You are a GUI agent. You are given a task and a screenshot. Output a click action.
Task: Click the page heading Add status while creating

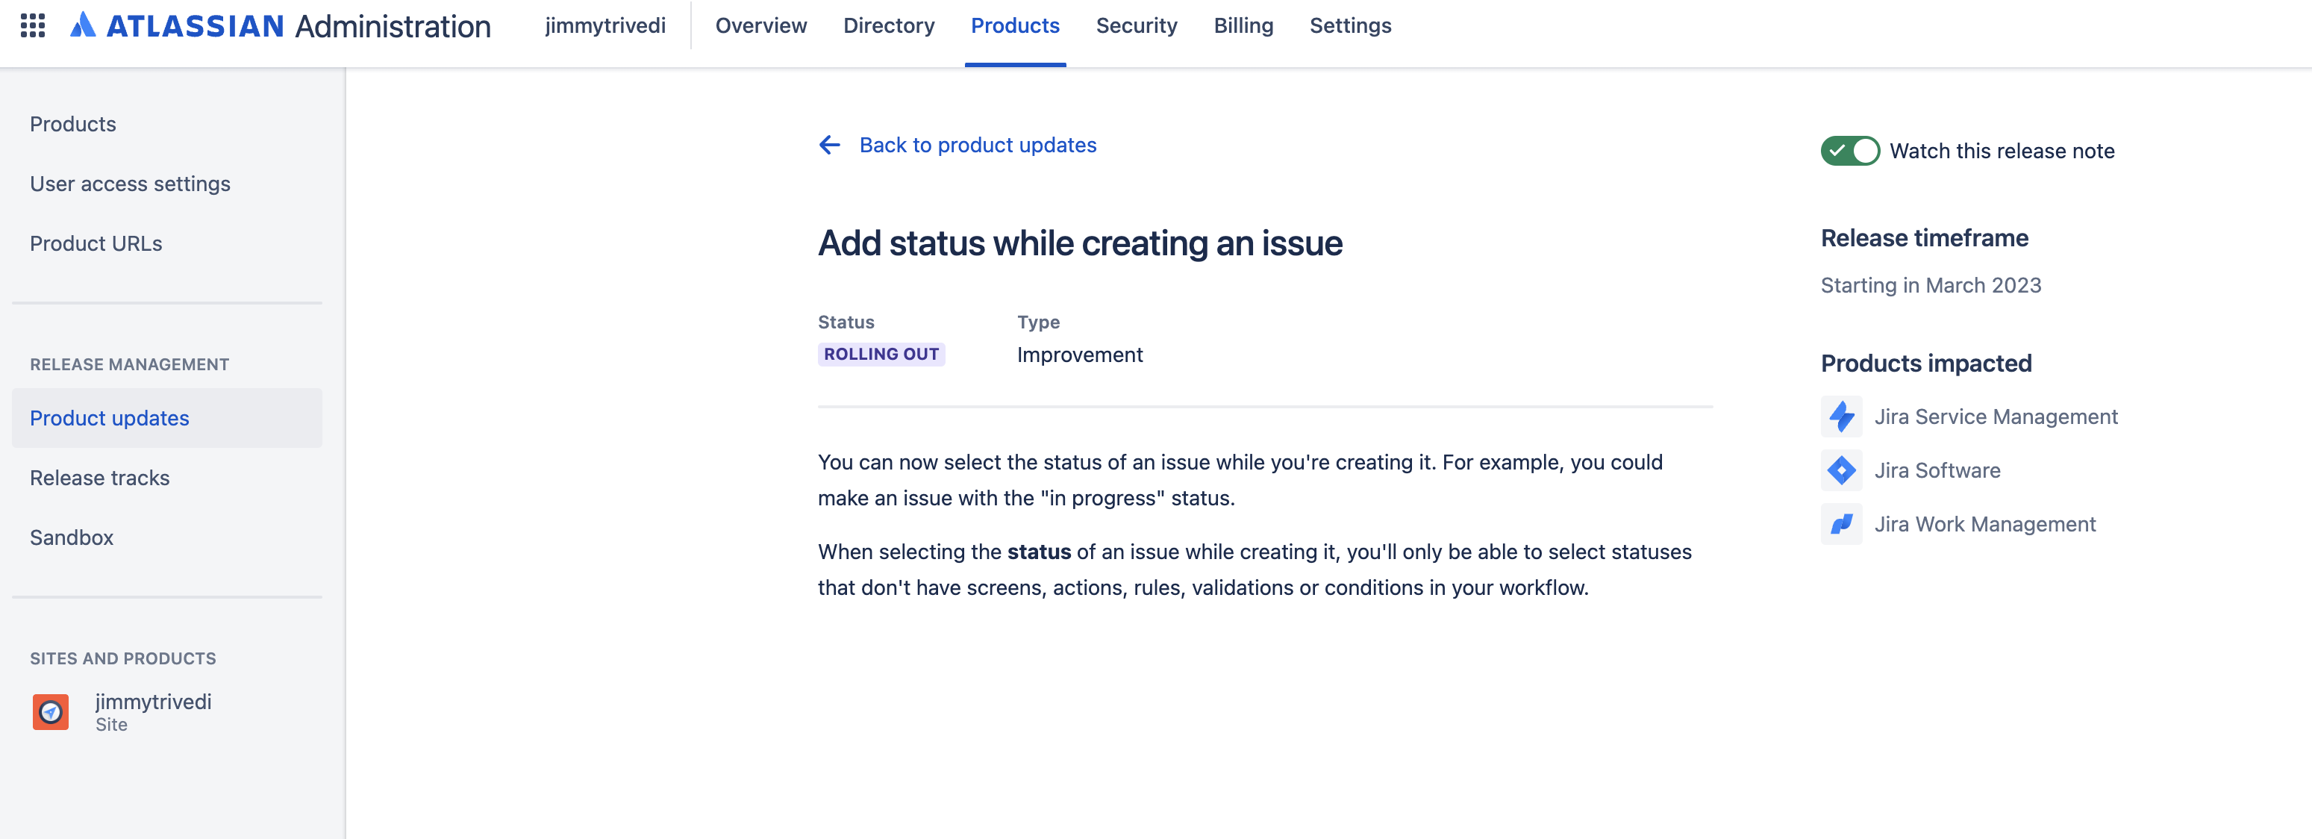[1080, 244]
